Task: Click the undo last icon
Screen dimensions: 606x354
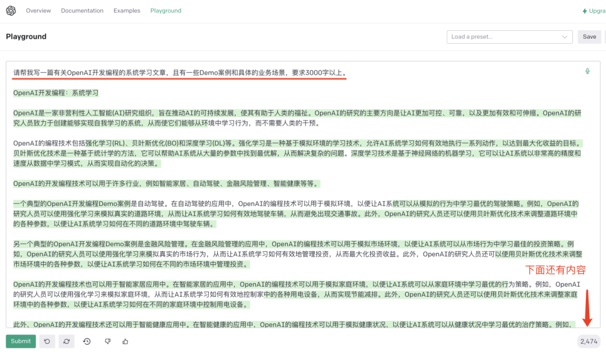Action: (47, 341)
